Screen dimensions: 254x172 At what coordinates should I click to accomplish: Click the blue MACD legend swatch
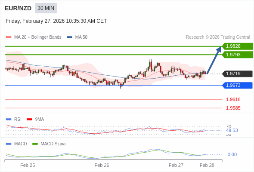(x=9, y=144)
